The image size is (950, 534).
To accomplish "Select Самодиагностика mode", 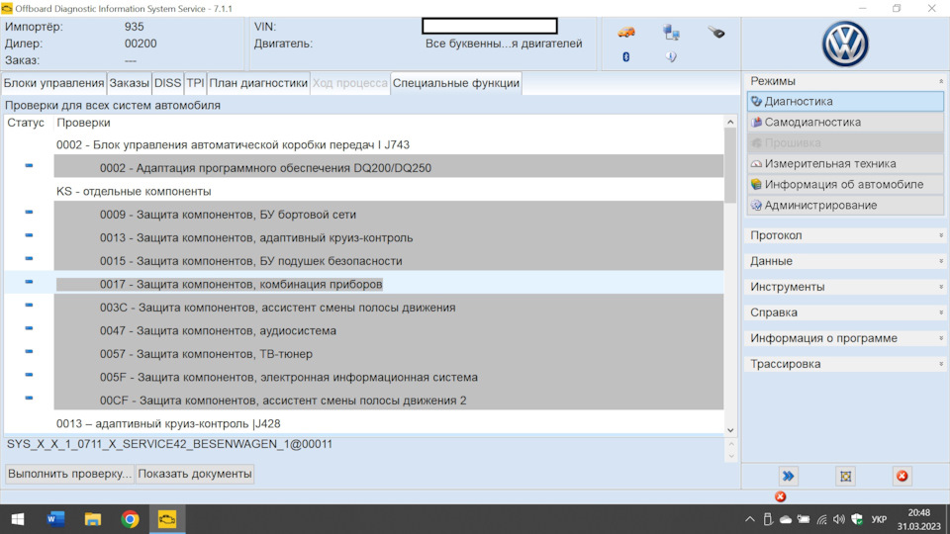I will (x=845, y=123).
